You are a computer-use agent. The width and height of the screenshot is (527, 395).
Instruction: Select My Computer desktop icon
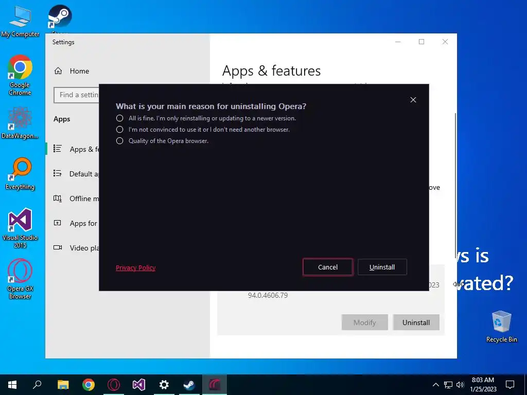point(20,21)
